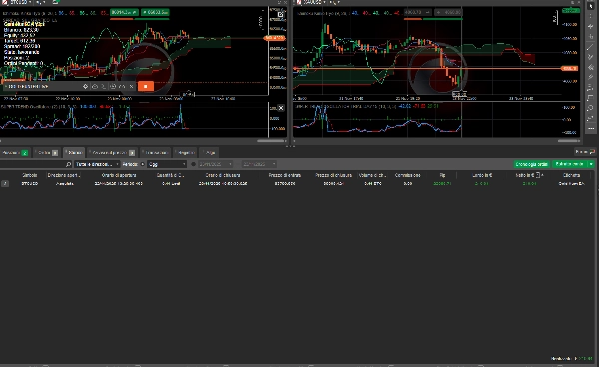Click the green Estratto conto button
Image resolution: width=599 pixels, height=367 pixels.
coord(569,164)
